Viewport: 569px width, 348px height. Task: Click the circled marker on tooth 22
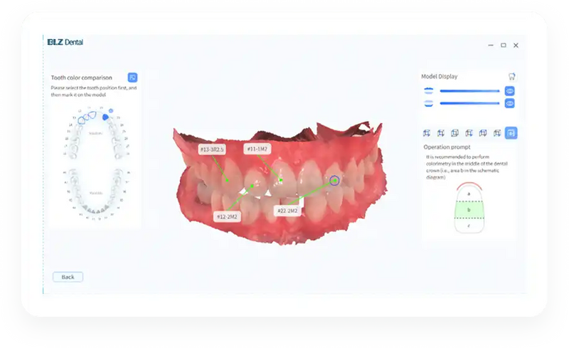(334, 180)
